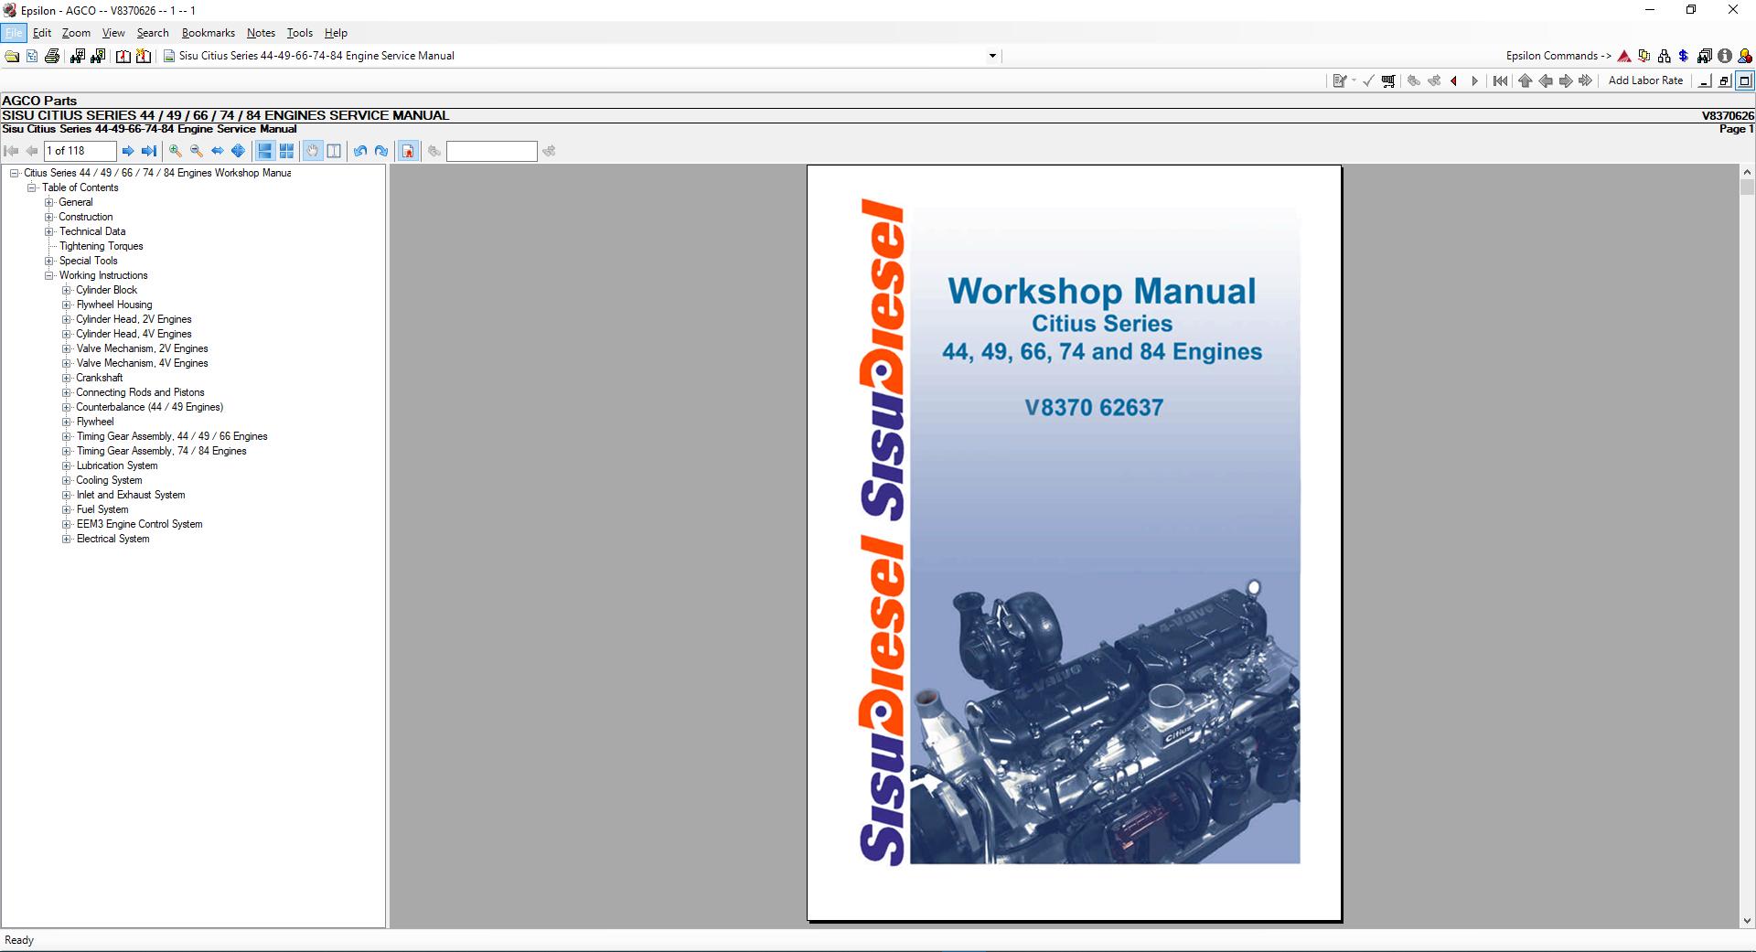Zoom in with green magnifier icon
1756x952 pixels.
[176, 151]
